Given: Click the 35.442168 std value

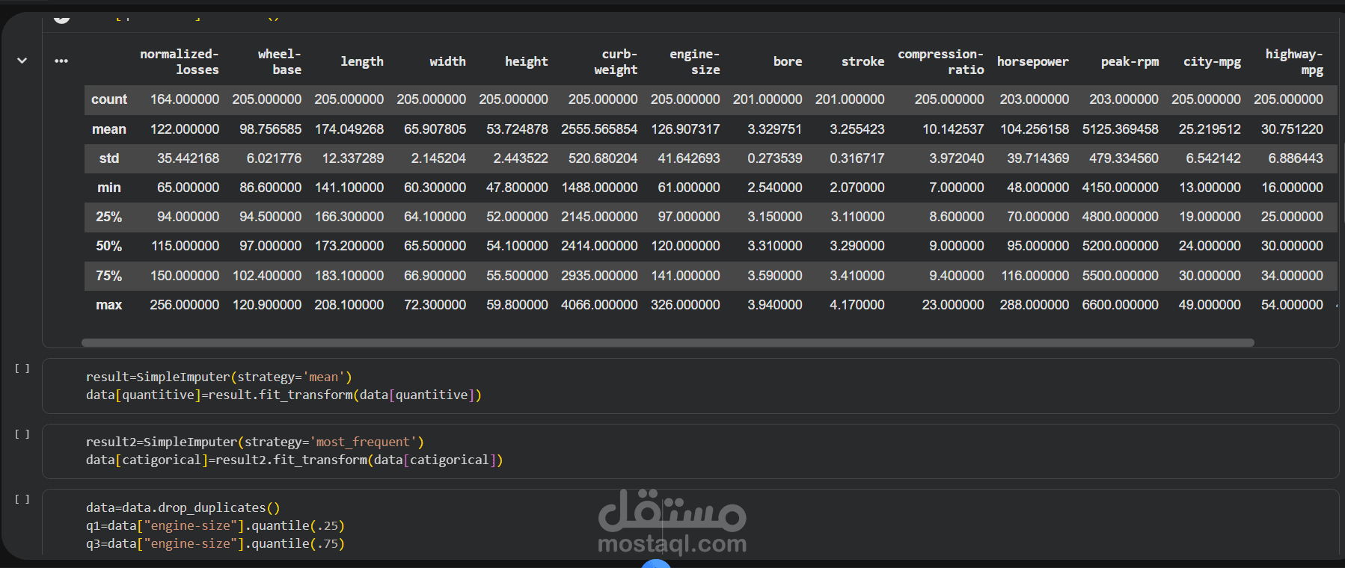Looking at the screenshot, I should tap(189, 158).
